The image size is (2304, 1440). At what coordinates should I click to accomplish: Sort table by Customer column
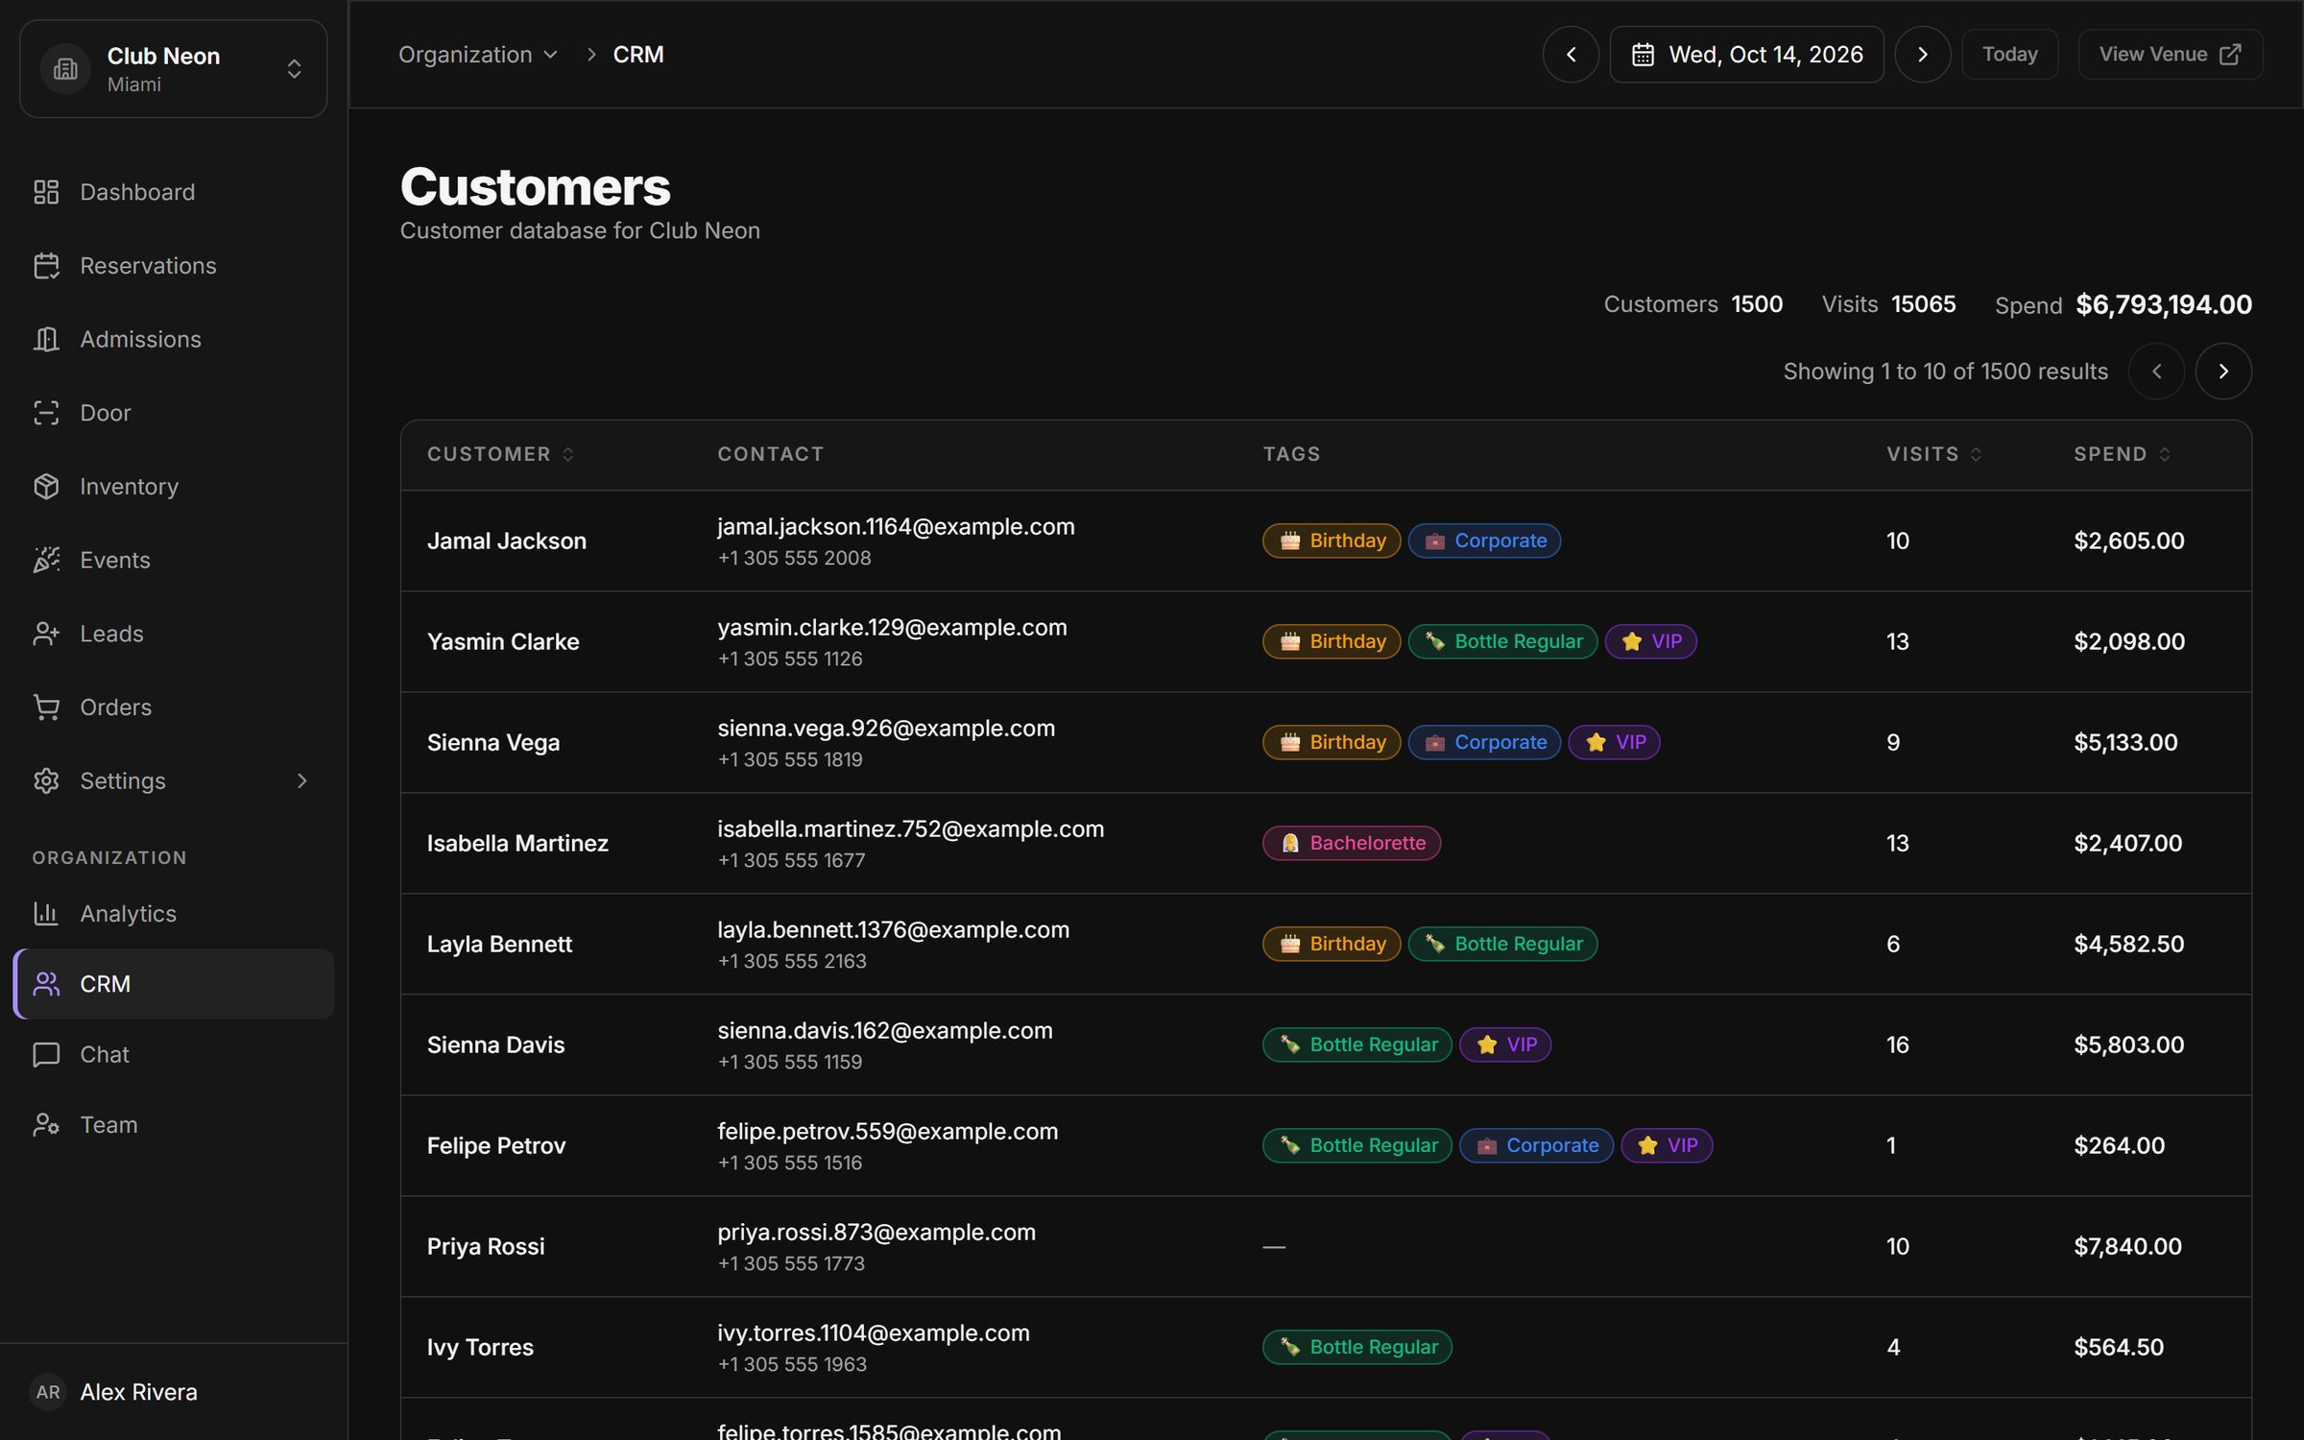[x=500, y=454]
